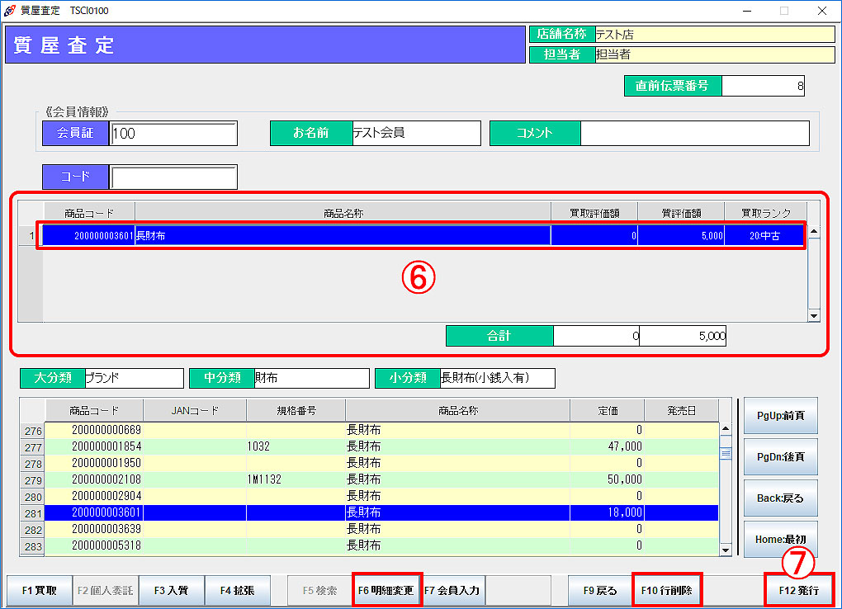Click the 商品名称 column header in lower grid
Image resolution: width=842 pixels, height=609 pixels.
[456, 410]
